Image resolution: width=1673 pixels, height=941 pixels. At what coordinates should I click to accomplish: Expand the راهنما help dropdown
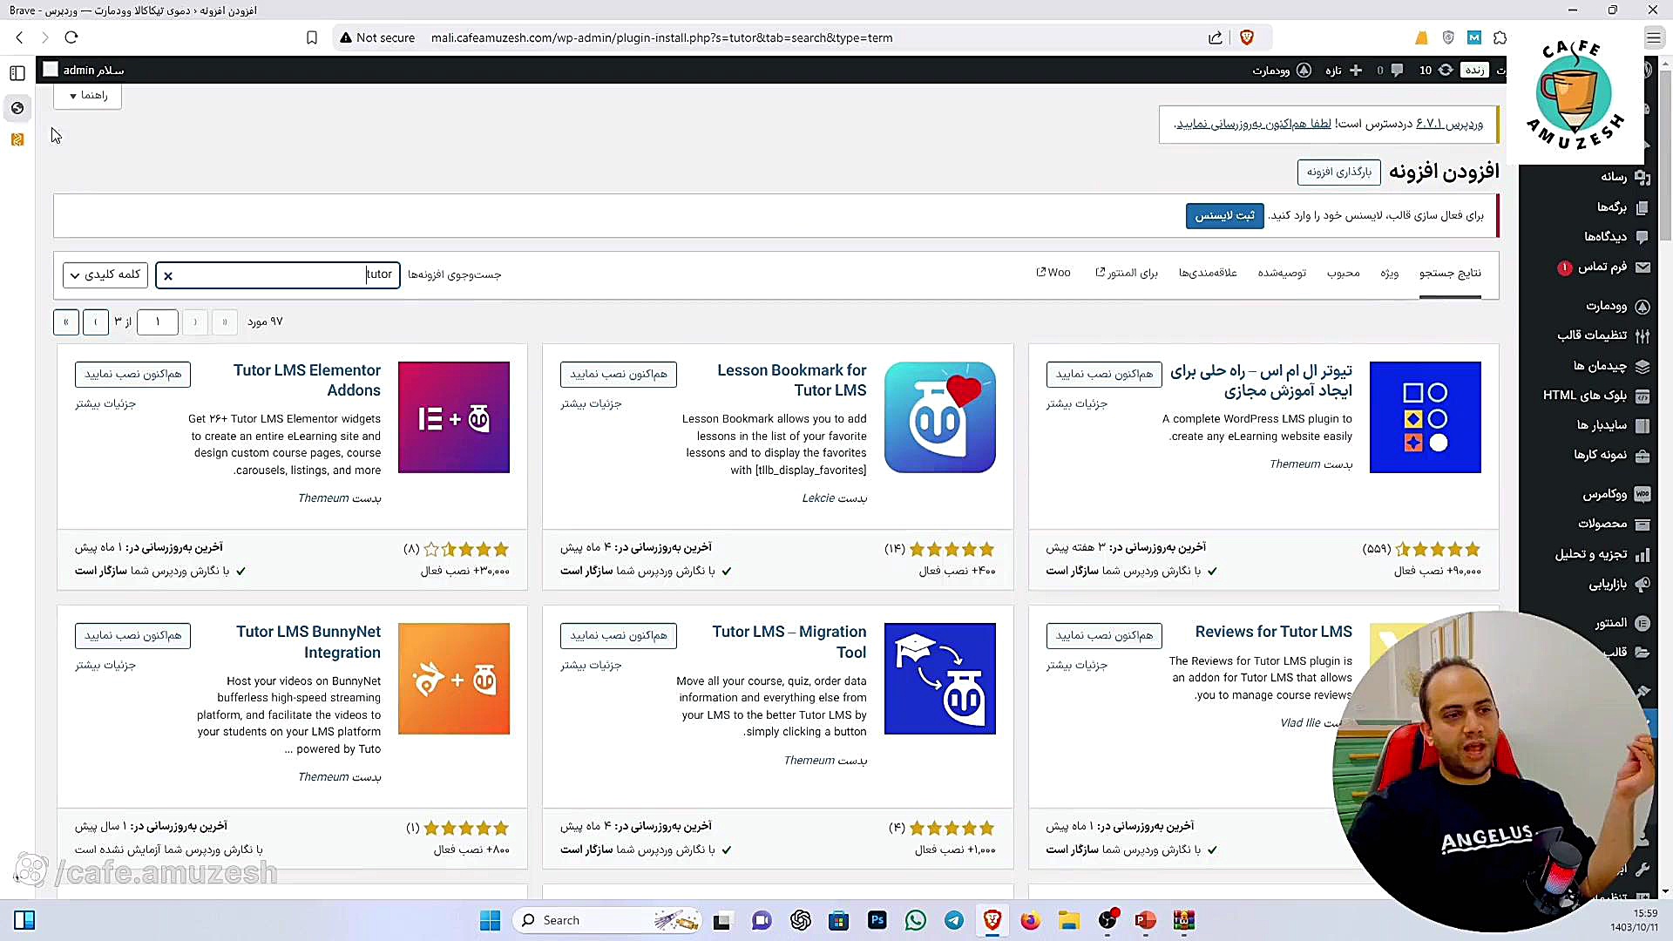(x=87, y=95)
